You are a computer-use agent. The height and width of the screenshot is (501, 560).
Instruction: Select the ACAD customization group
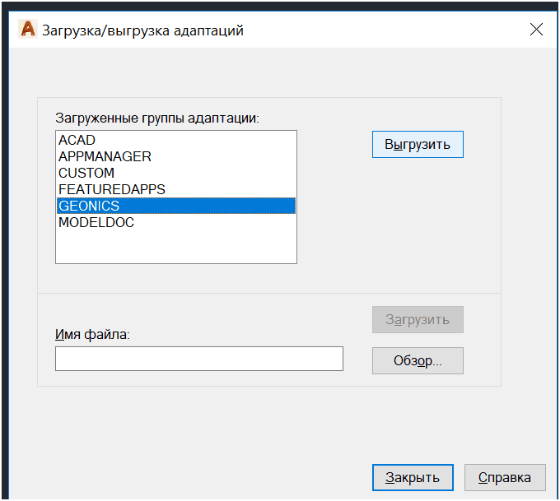point(77,140)
